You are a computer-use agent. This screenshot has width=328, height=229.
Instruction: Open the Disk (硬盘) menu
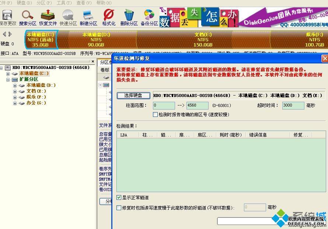coord(24,3)
